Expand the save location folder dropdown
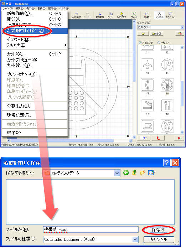The height and width of the screenshot is (248, 186). click(117, 173)
